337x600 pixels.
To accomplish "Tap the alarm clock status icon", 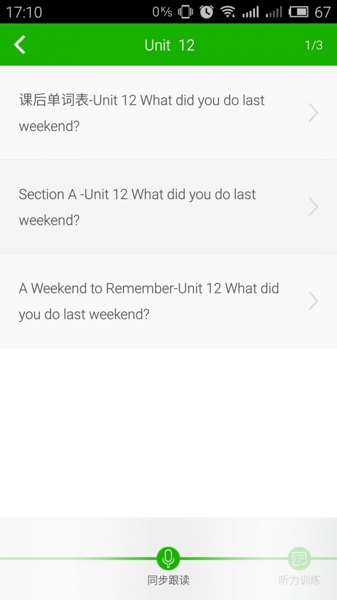I will [x=206, y=11].
